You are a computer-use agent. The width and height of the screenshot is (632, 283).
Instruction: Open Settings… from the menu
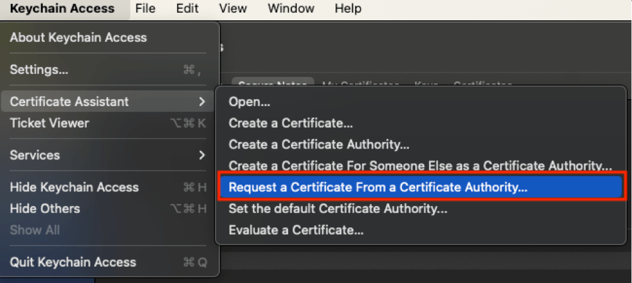click(x=107, y=69)
